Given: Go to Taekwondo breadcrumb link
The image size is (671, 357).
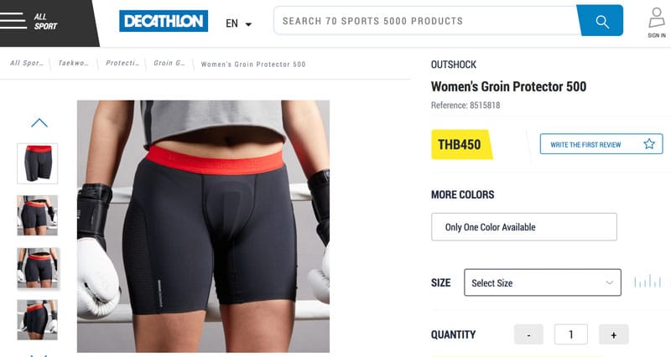Looking at the screenshot, I should (x=73, y=64).
